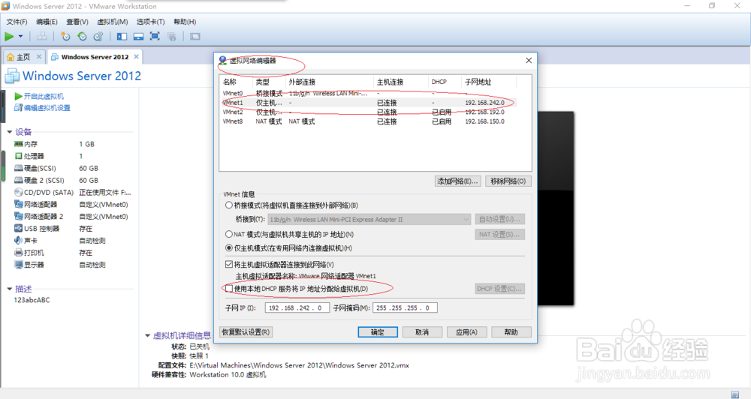
Task: Click 添加网络(E)... button
Action: [457, 181]
